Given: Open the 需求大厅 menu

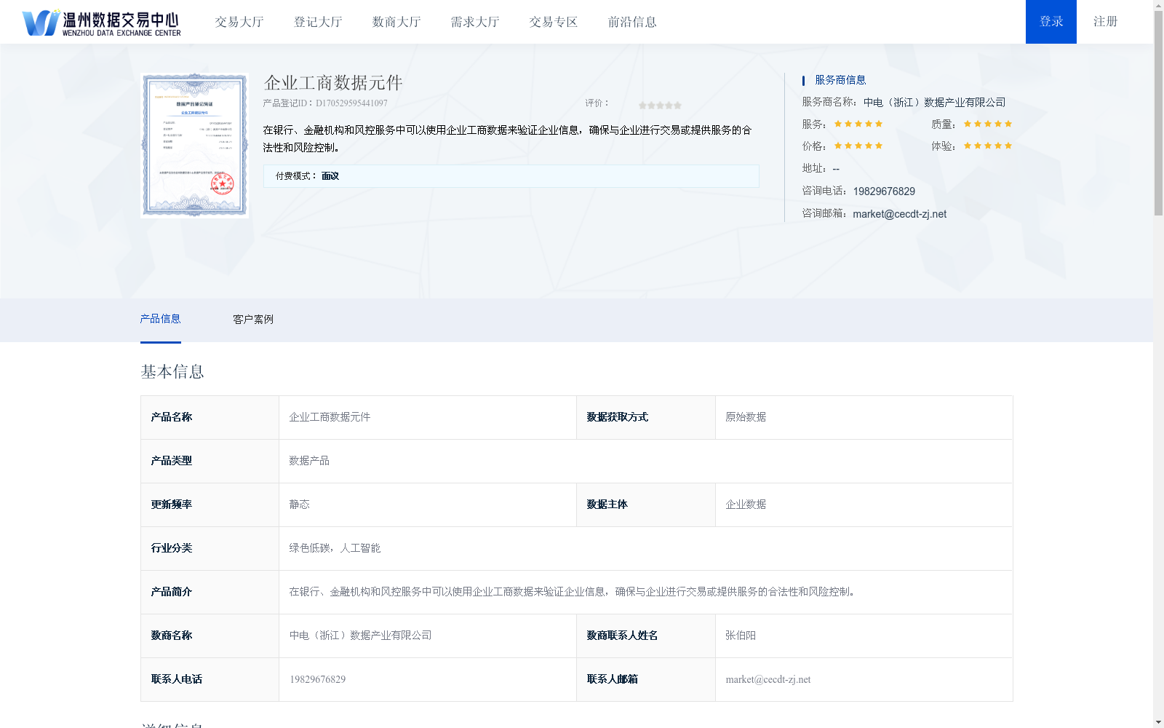Looking at the screenshot, I should pyautogui.click(x=475, y=22).
